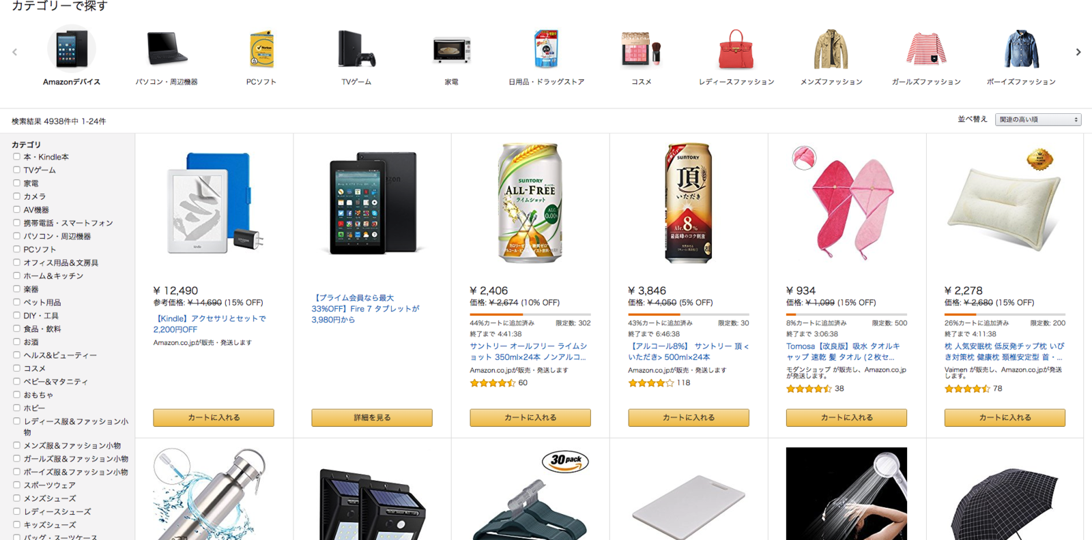This screenshot has height=540, width=1092.
Task: Select the コスメ makeup palette icon
Action: (641, 49)
